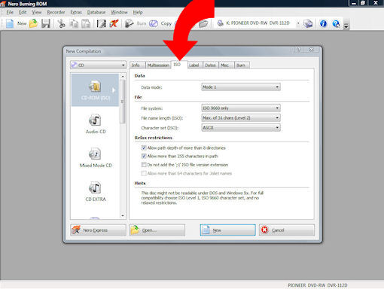Viewport: 384px width, 289px height.
Task: Switch to the Dates tab
Action: point(211,65)
